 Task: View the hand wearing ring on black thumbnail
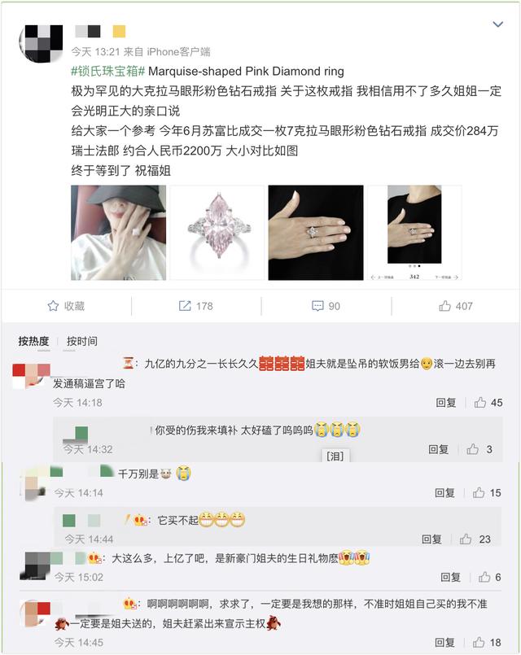(x=316, y=233)
